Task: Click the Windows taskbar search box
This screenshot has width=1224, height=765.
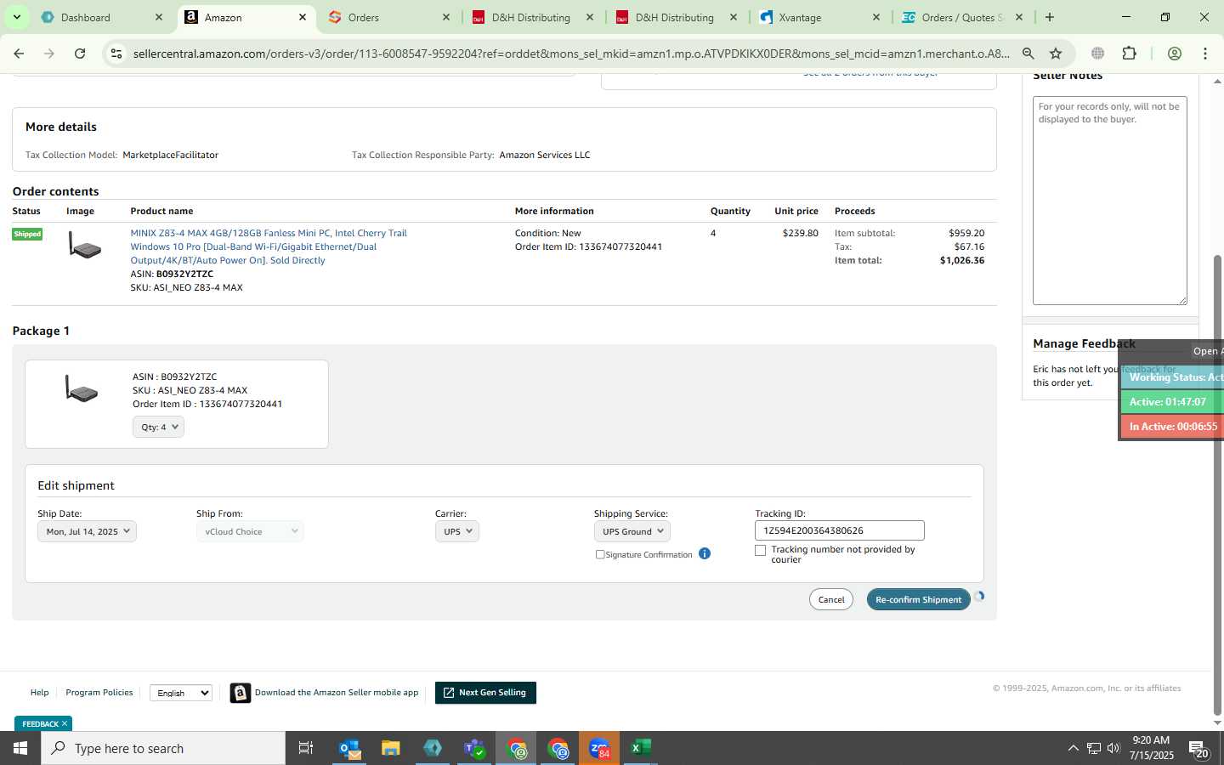Action: coord(163,748)
